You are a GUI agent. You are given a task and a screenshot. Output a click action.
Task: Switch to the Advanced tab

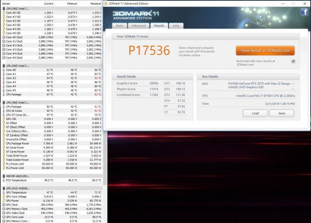click(139, 26)
